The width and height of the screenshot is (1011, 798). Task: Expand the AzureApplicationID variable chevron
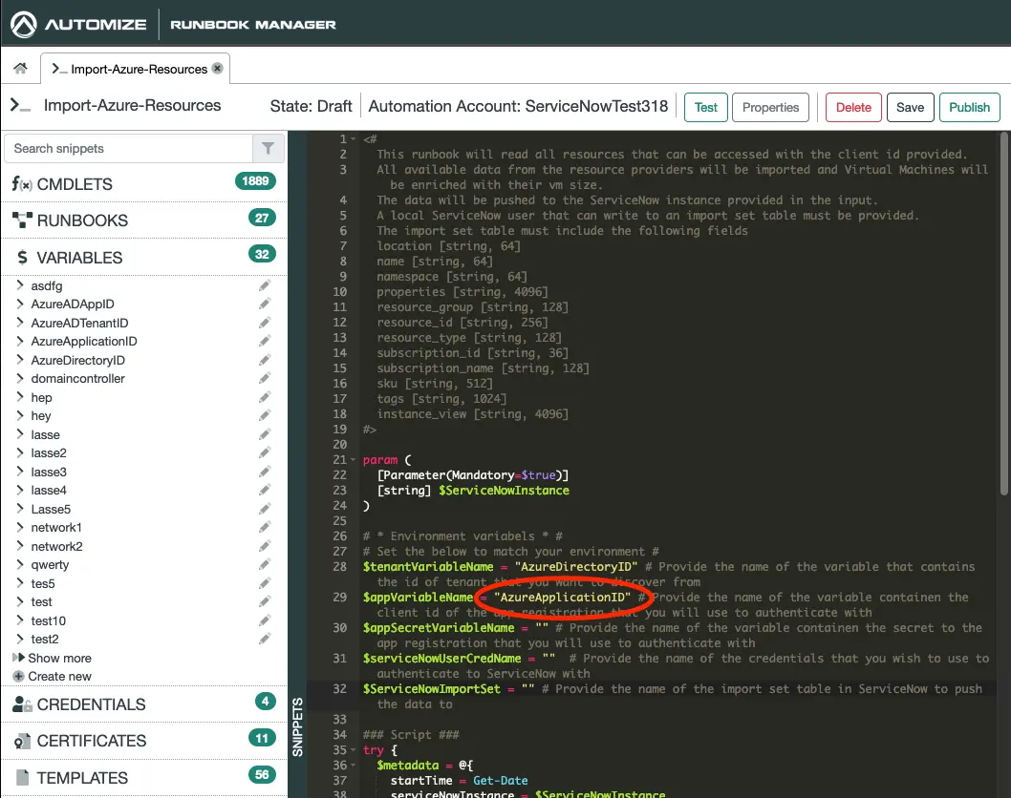pyautogui.click(x=20, y=341)
